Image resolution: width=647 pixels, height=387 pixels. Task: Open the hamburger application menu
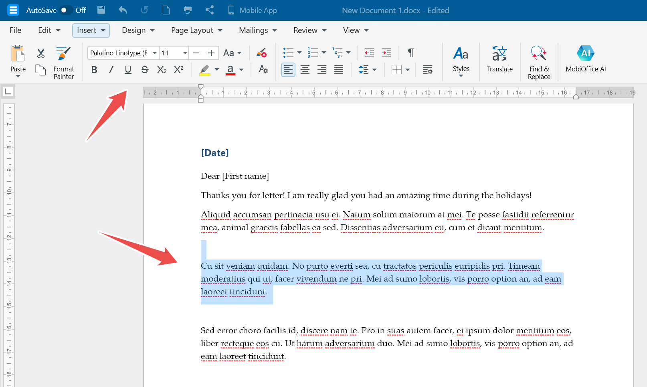click(13, 10)
